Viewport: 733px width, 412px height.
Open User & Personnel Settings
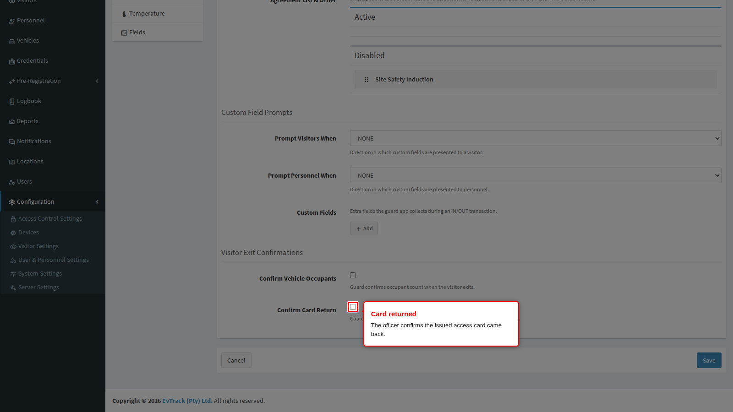tap(53, 260)
